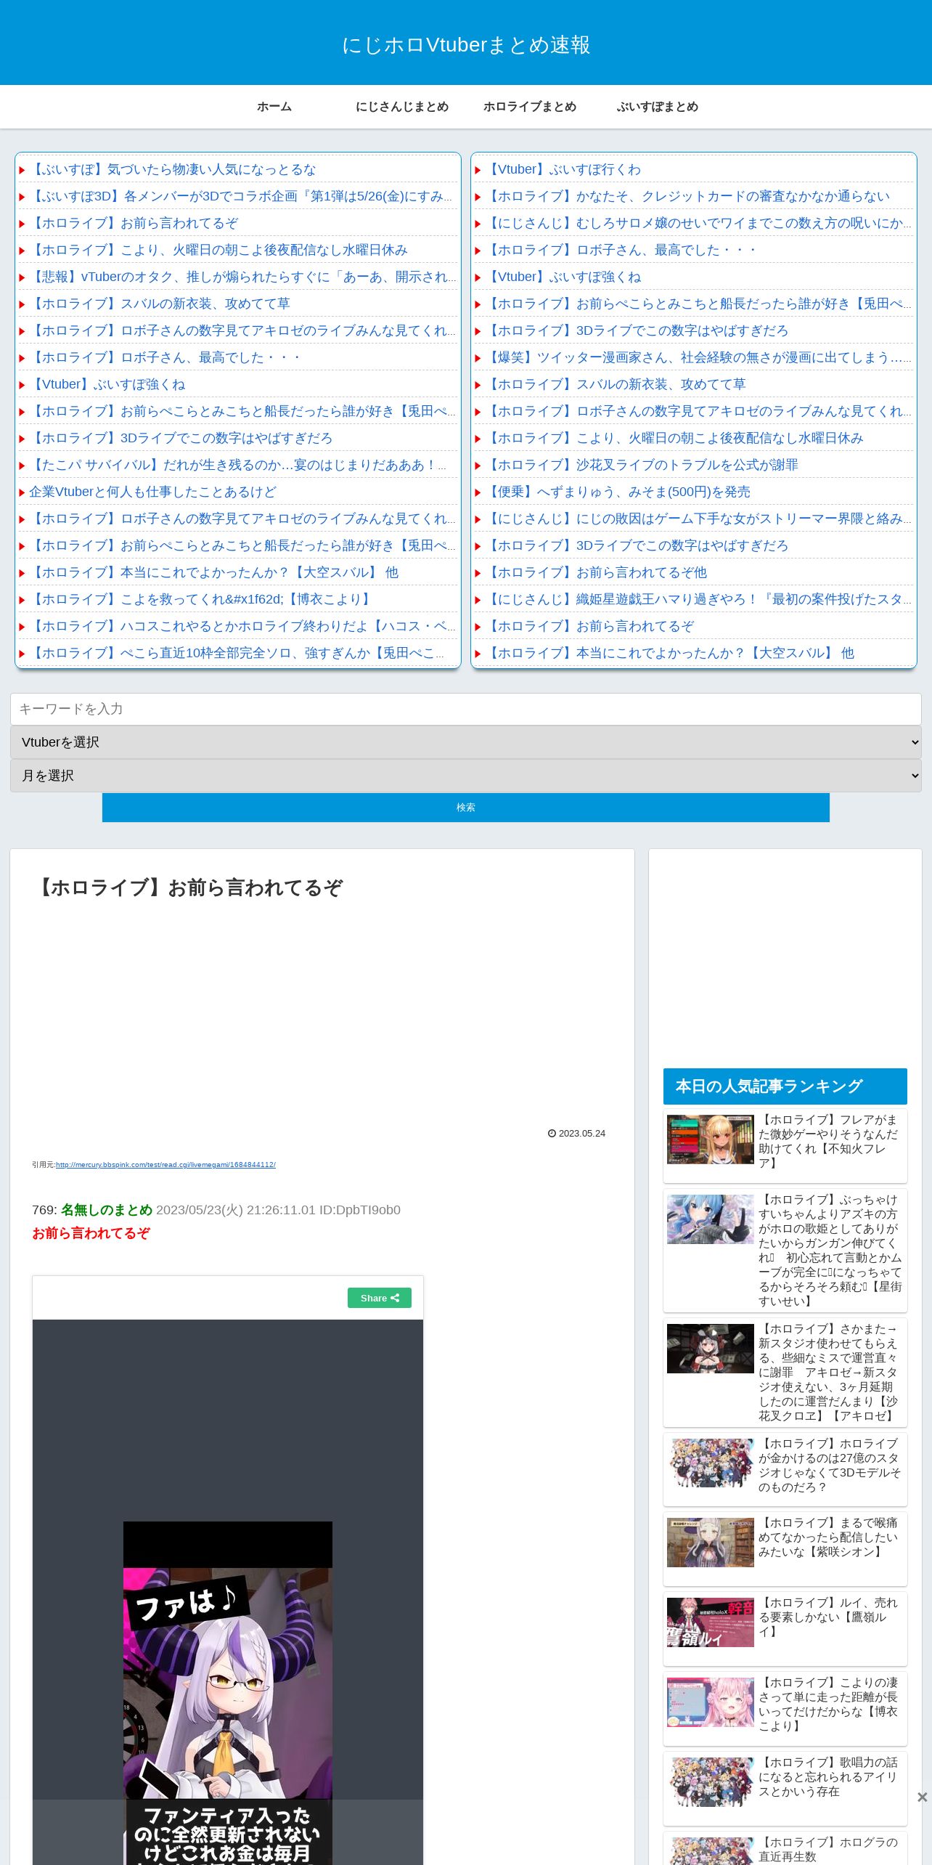Open 沙花叉ライブのトラブルを公式が謝罪 link
The width and height of the screenshot is (932, 1865).
click(642, 465)
